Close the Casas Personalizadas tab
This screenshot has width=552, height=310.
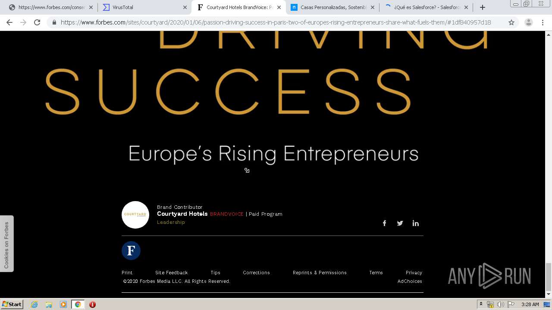coord(373,7)
